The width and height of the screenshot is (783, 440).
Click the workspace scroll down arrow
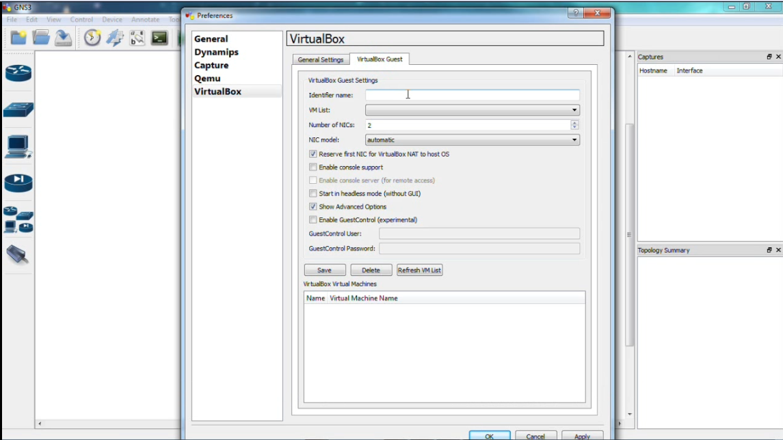(630, 414)
